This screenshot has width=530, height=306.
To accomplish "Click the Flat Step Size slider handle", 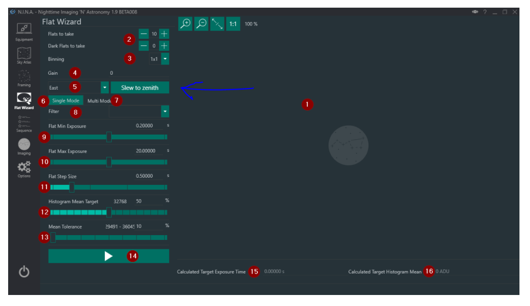I will pos(72,187).
